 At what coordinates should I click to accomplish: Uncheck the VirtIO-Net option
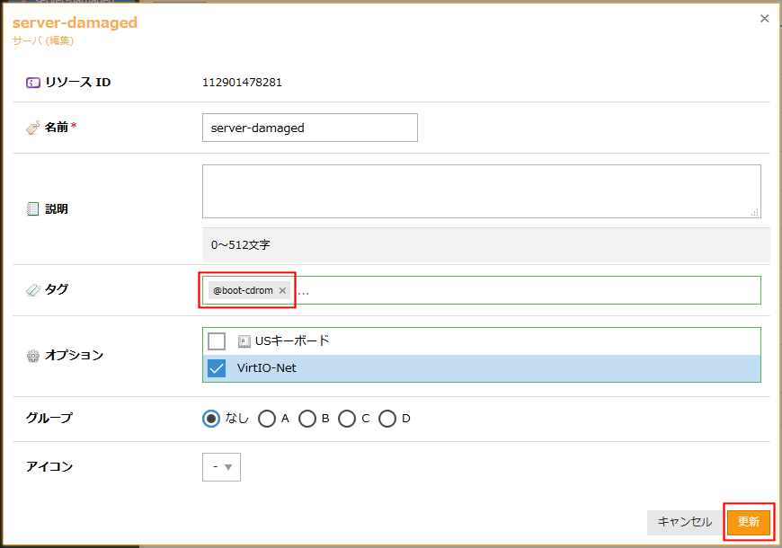coord(217,368)
